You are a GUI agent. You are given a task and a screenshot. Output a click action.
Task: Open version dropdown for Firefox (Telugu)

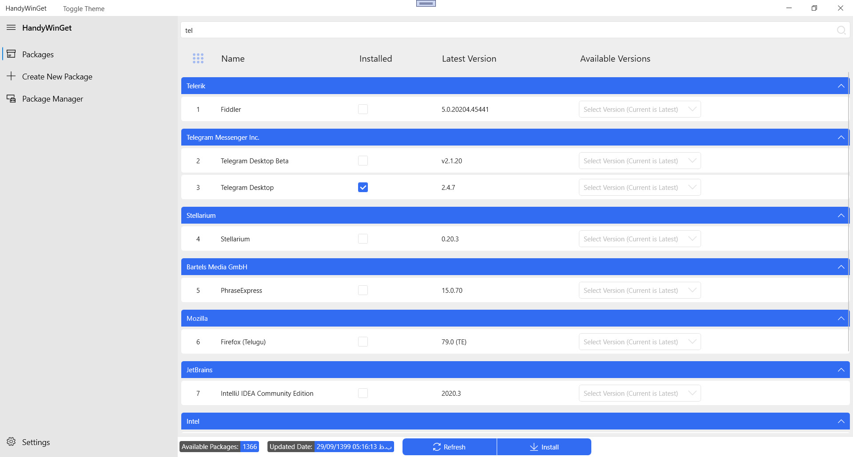(640, 342)
